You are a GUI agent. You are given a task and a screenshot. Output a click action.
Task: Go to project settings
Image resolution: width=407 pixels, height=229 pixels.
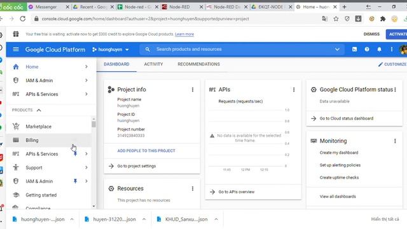pos(137,166)
